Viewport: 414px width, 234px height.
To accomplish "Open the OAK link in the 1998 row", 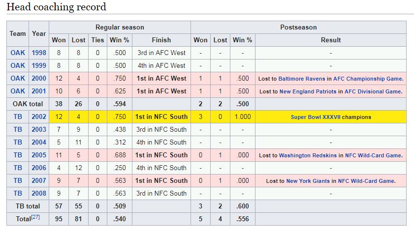I will [x=18, y=53].
